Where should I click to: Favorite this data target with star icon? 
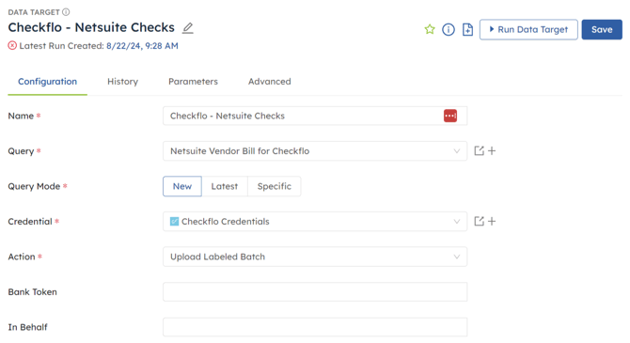tap(430, 29)
